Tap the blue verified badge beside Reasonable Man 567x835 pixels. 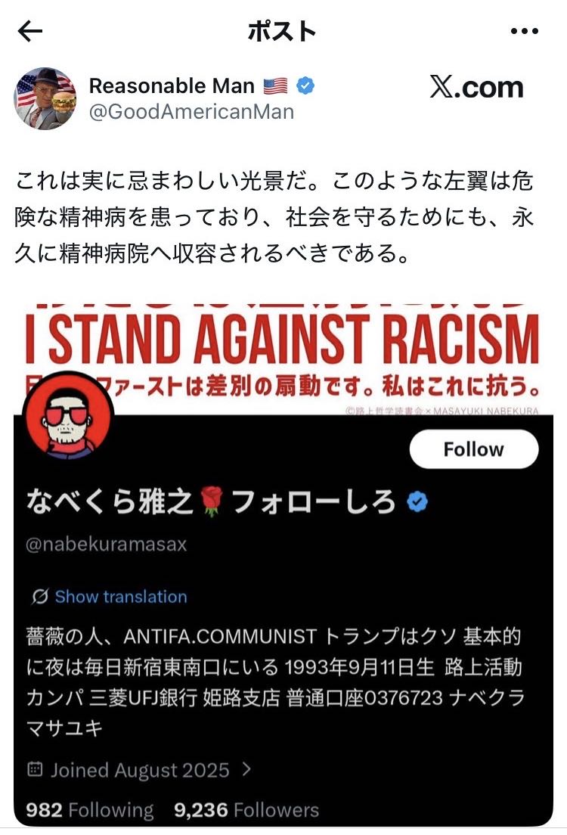(305, 85)
